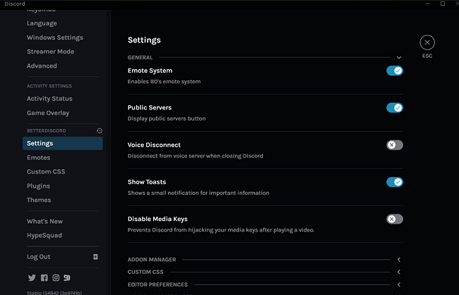Viewport: 459px width, 295px height.
Task: Click the BetterDiscord logo icon
Action: pyautogui.click(x=67, y=278)
